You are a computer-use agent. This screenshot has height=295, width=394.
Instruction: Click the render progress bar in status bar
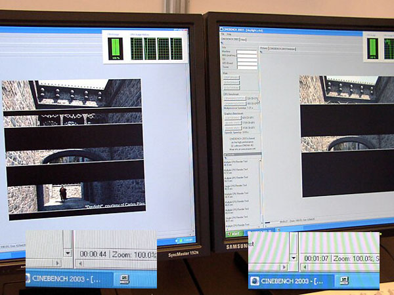tap(271, 222)
